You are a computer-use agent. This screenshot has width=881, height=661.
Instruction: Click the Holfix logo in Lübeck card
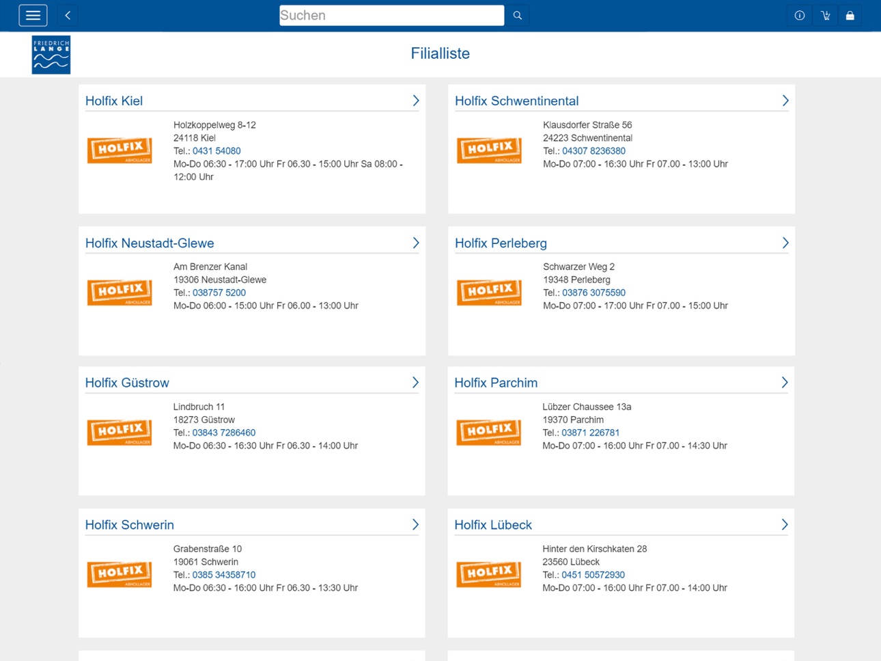[489, 574]
